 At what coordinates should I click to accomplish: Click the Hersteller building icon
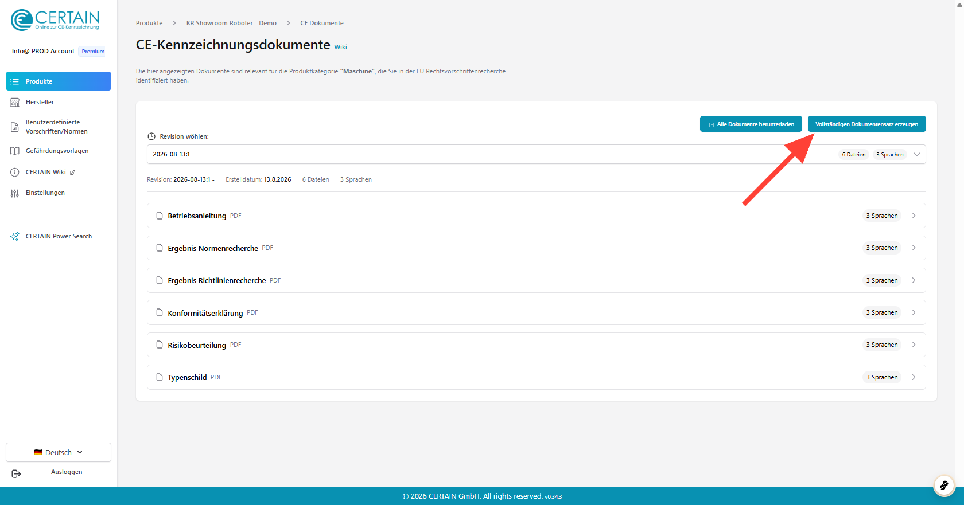15,103
